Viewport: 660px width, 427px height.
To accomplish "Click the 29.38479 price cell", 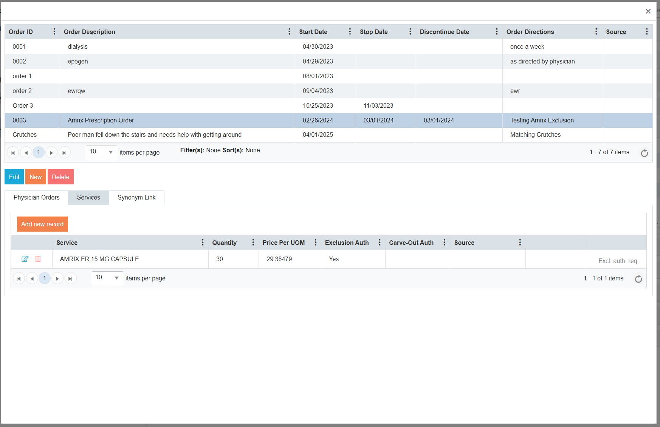I will [x=290, y=259].
